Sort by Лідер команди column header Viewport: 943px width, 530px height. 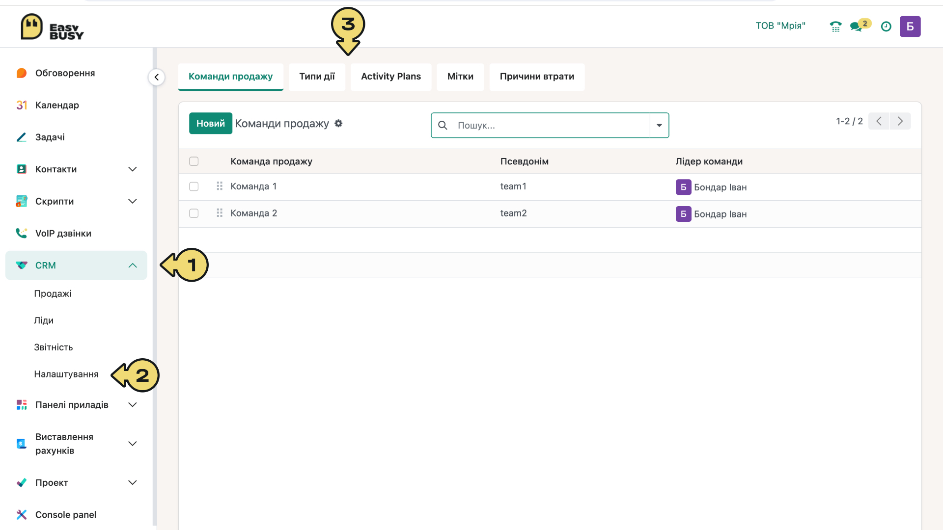pyautogui.click(x=709, y=161)
